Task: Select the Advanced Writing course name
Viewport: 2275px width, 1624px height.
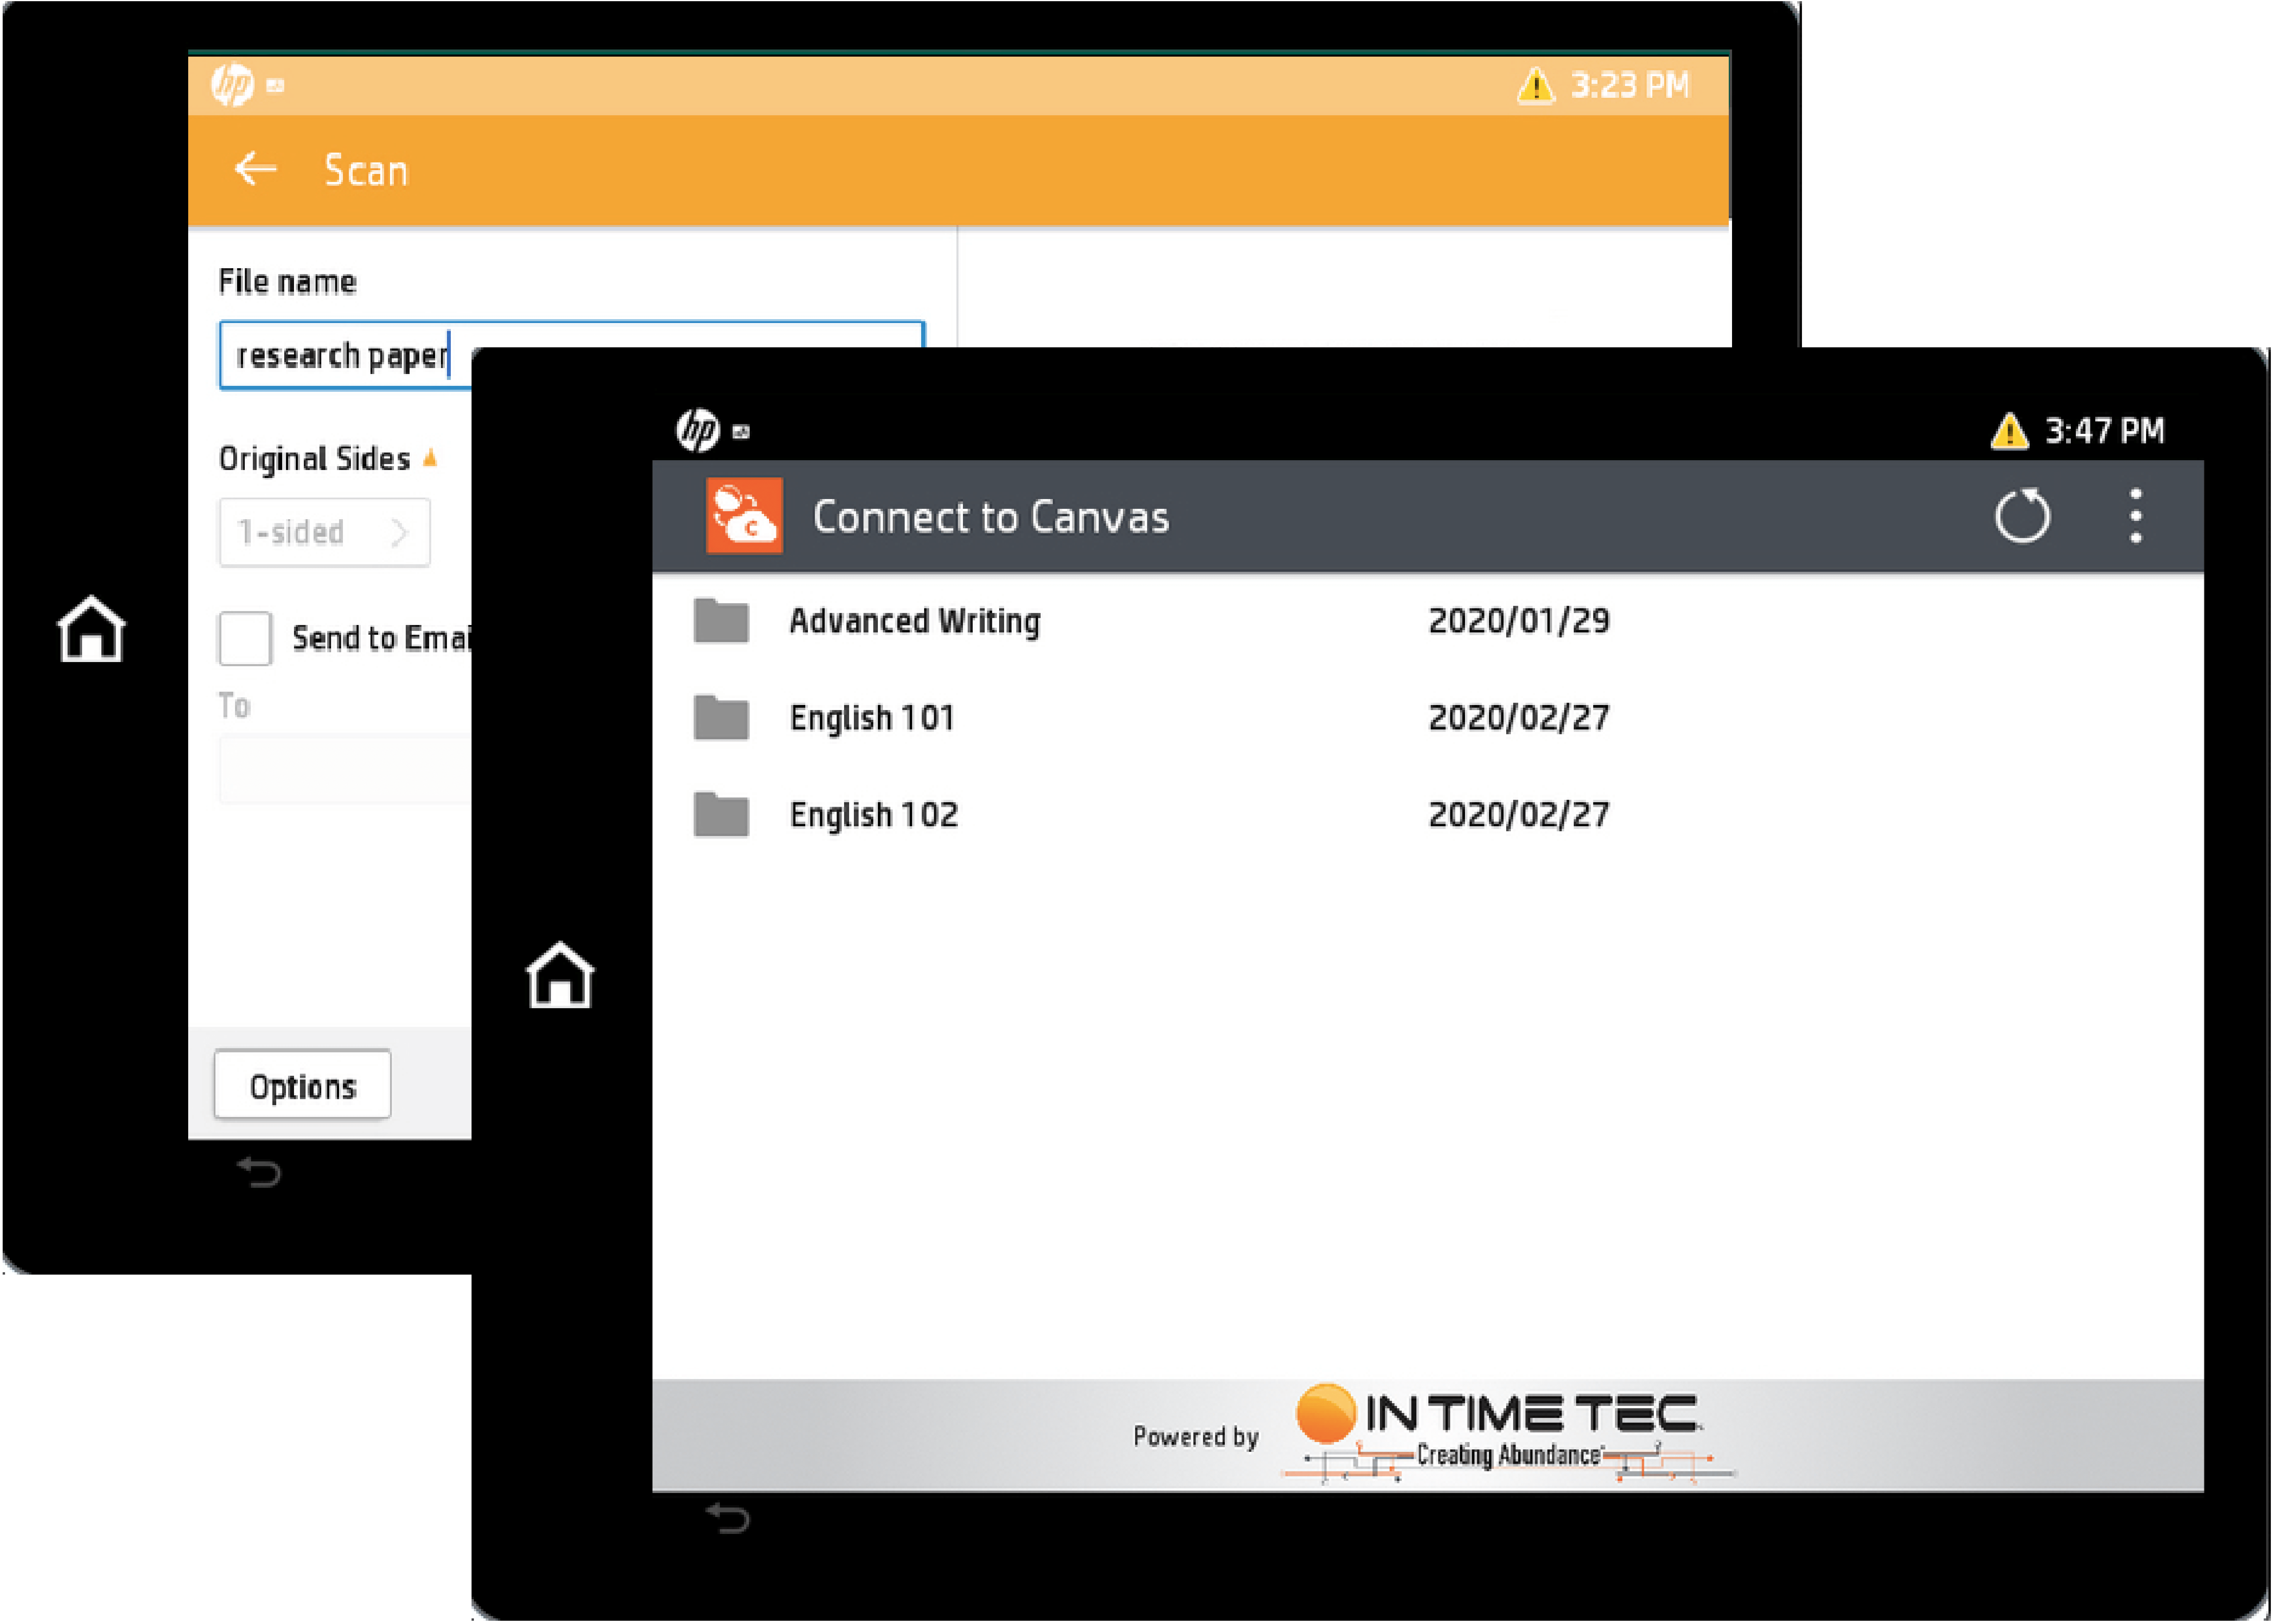Action: coord(915,621)
